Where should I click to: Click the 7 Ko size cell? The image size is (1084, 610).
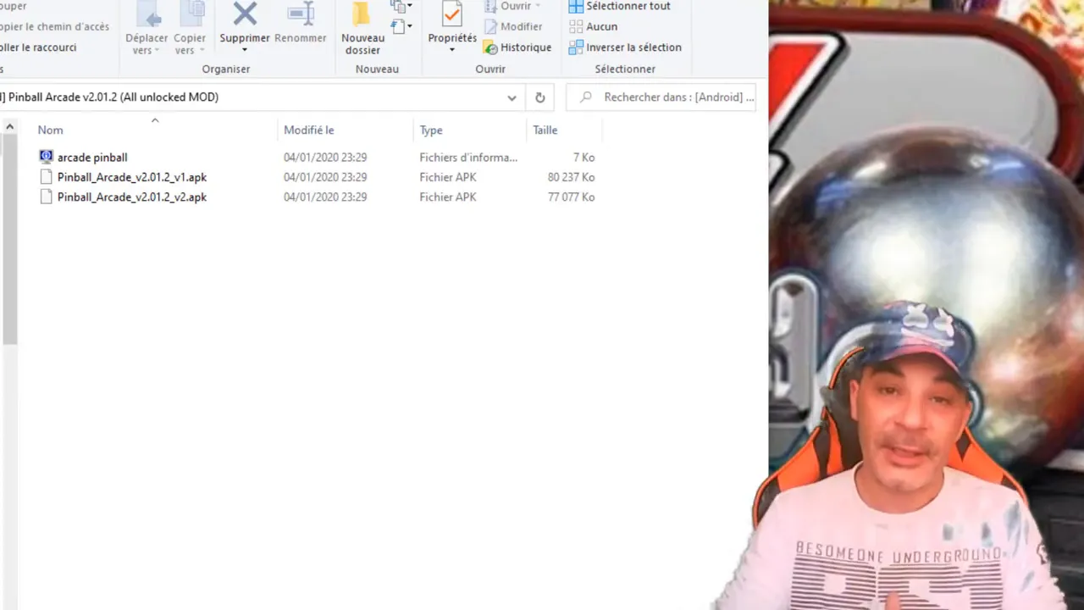point(583,158)
